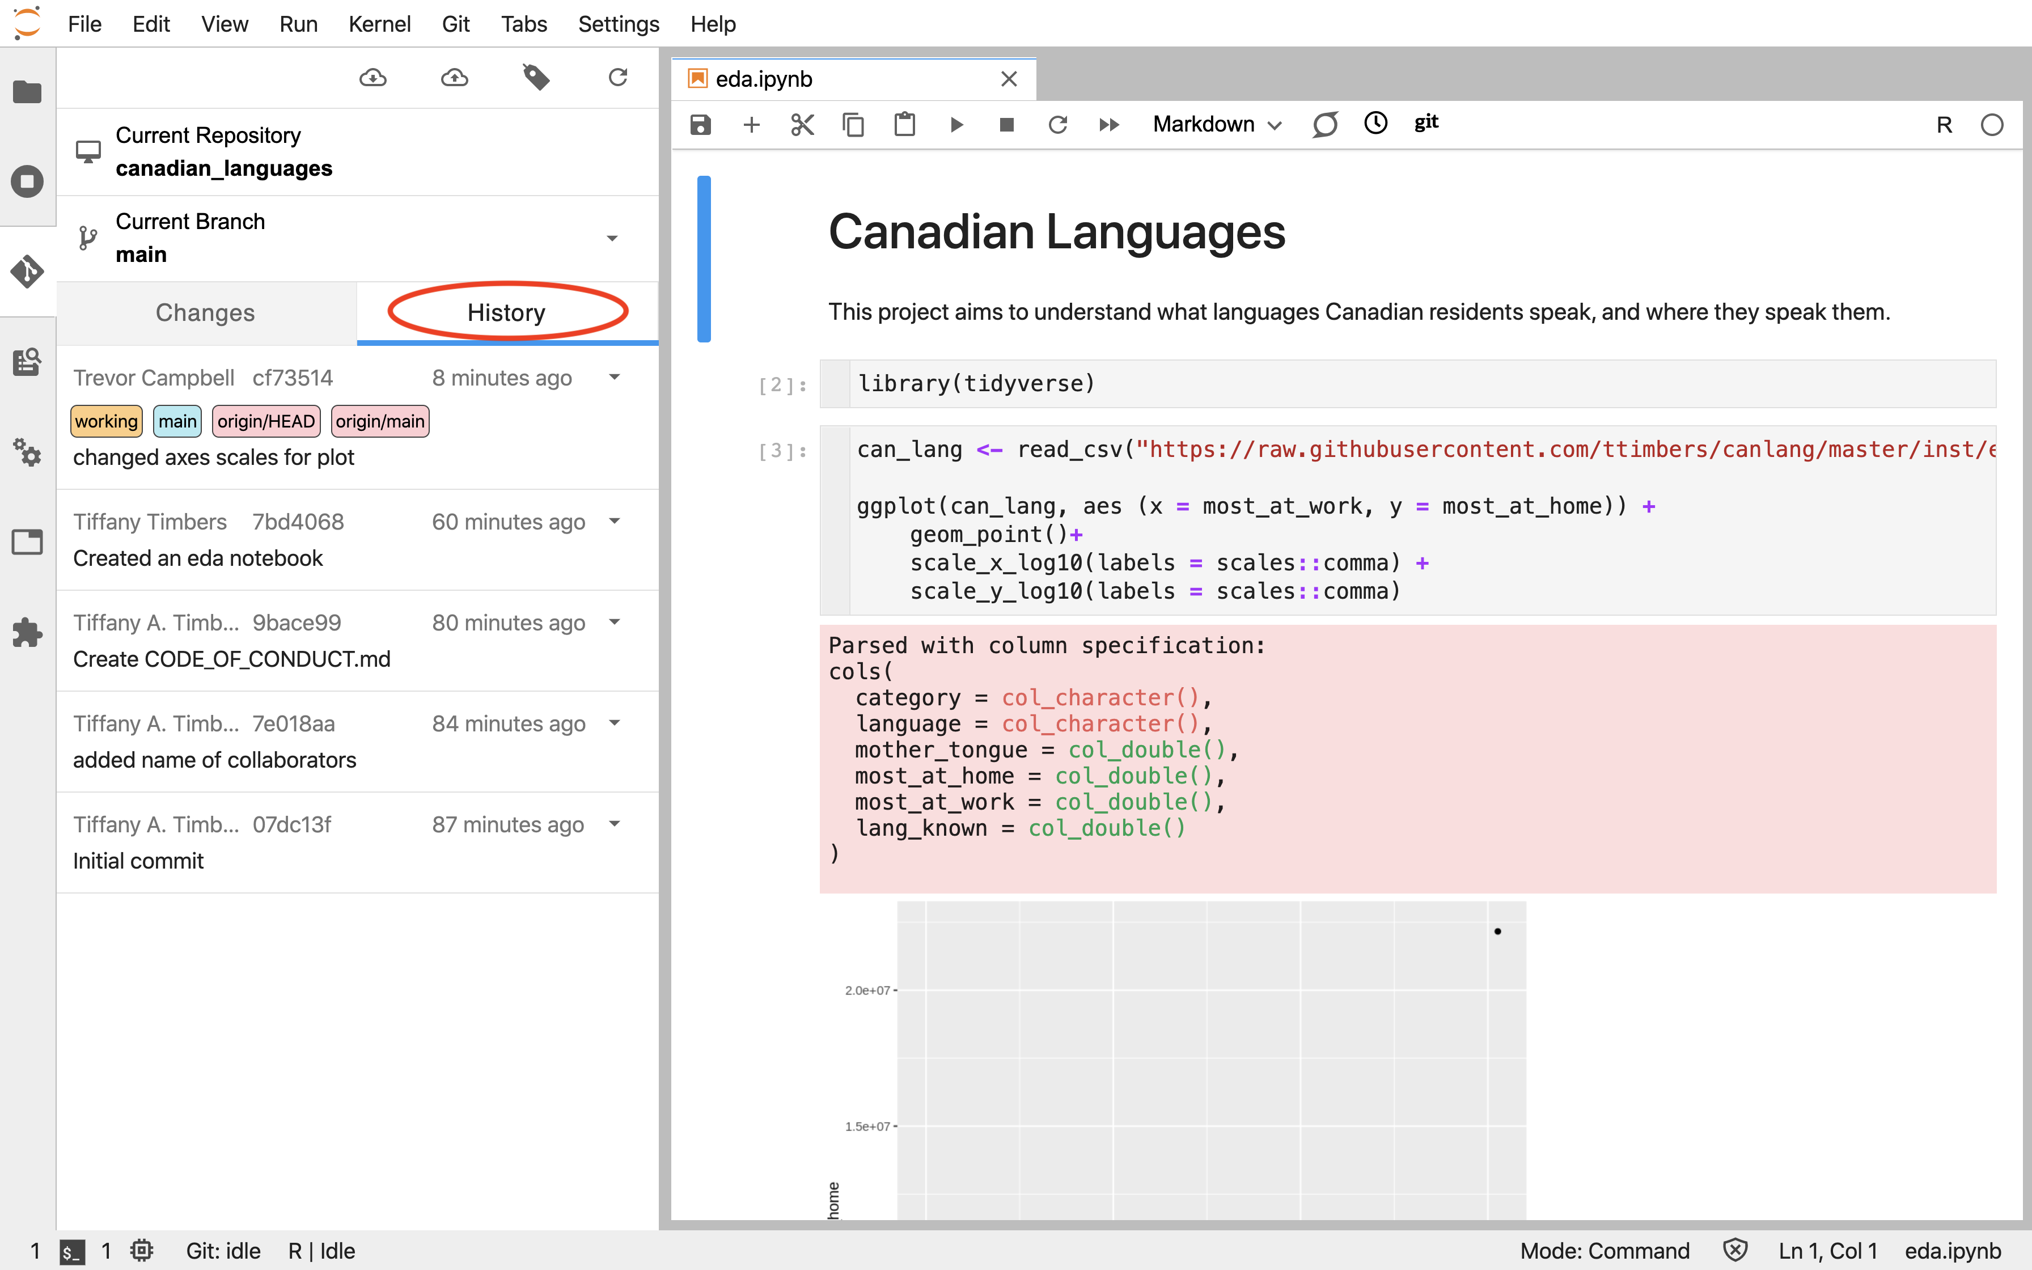The width and height of the screenshot is (2032, 1270).
Task: Push committed changes with cloud upload icon
Action: [x=454, y=78]
